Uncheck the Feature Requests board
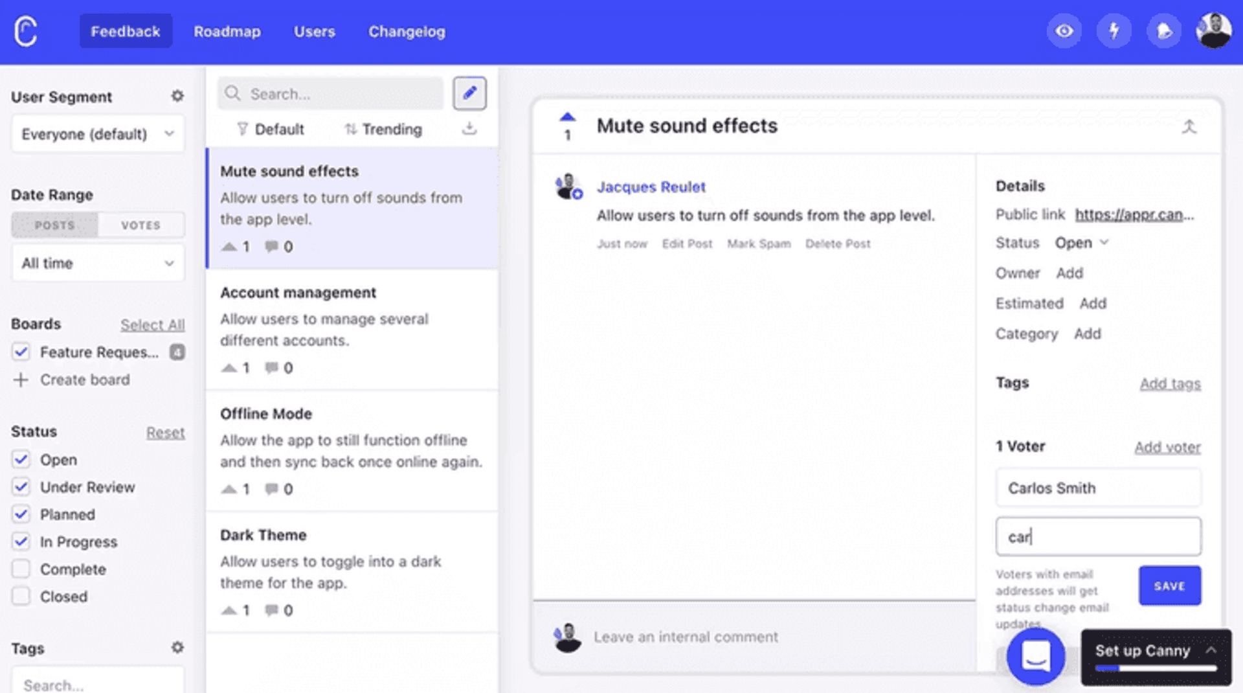1243x693 pixels. click(21, 352)
